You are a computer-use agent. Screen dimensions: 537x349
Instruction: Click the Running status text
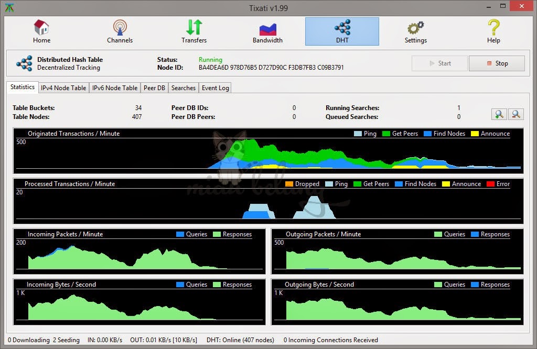[x=210, y=60]
